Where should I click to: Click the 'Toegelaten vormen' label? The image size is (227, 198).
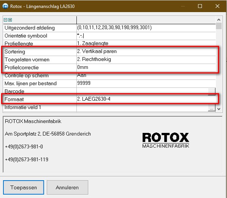(27, 59)
